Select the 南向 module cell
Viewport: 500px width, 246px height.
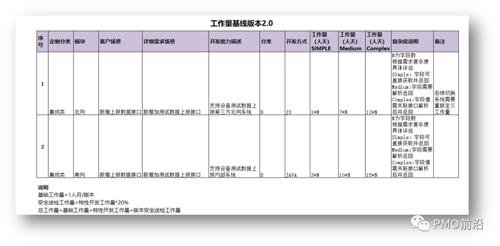pos(86,146)
